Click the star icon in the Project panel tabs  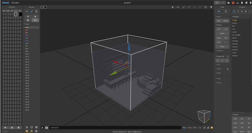(246, 11)
